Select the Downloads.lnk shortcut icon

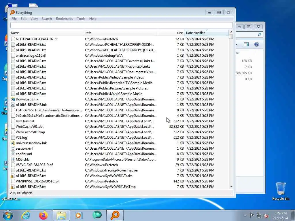pos(13,99)
